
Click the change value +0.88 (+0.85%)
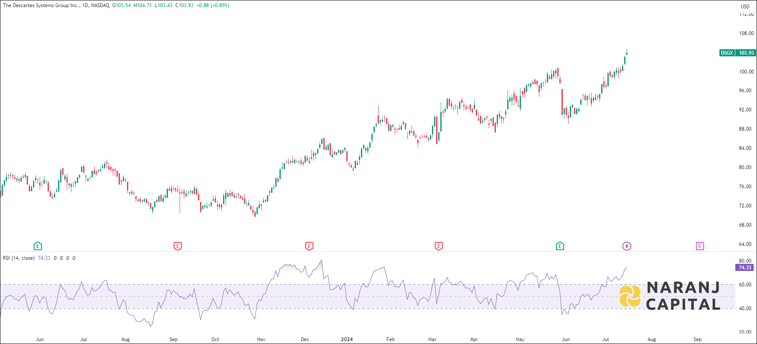click(x=213, y=5)
